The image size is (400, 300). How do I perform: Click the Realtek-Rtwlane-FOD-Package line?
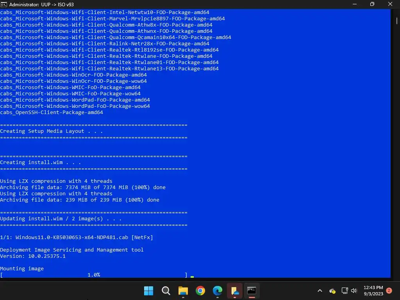pos(106,56)
